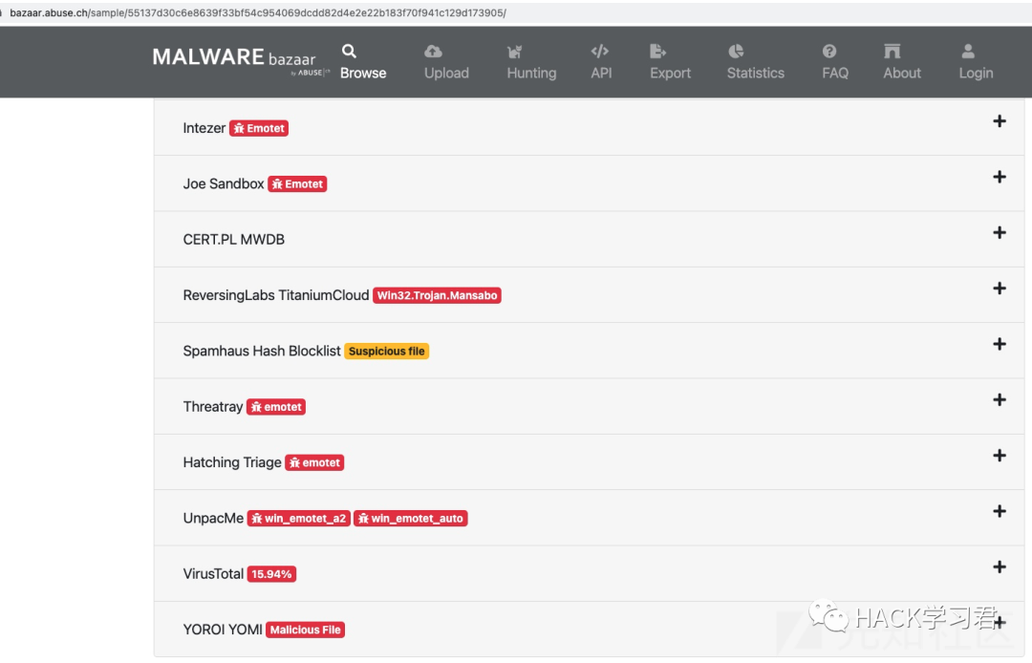The image size is (1032, 663).
Task: Click the Browse magnifier icon
Action: pos(349,52)
